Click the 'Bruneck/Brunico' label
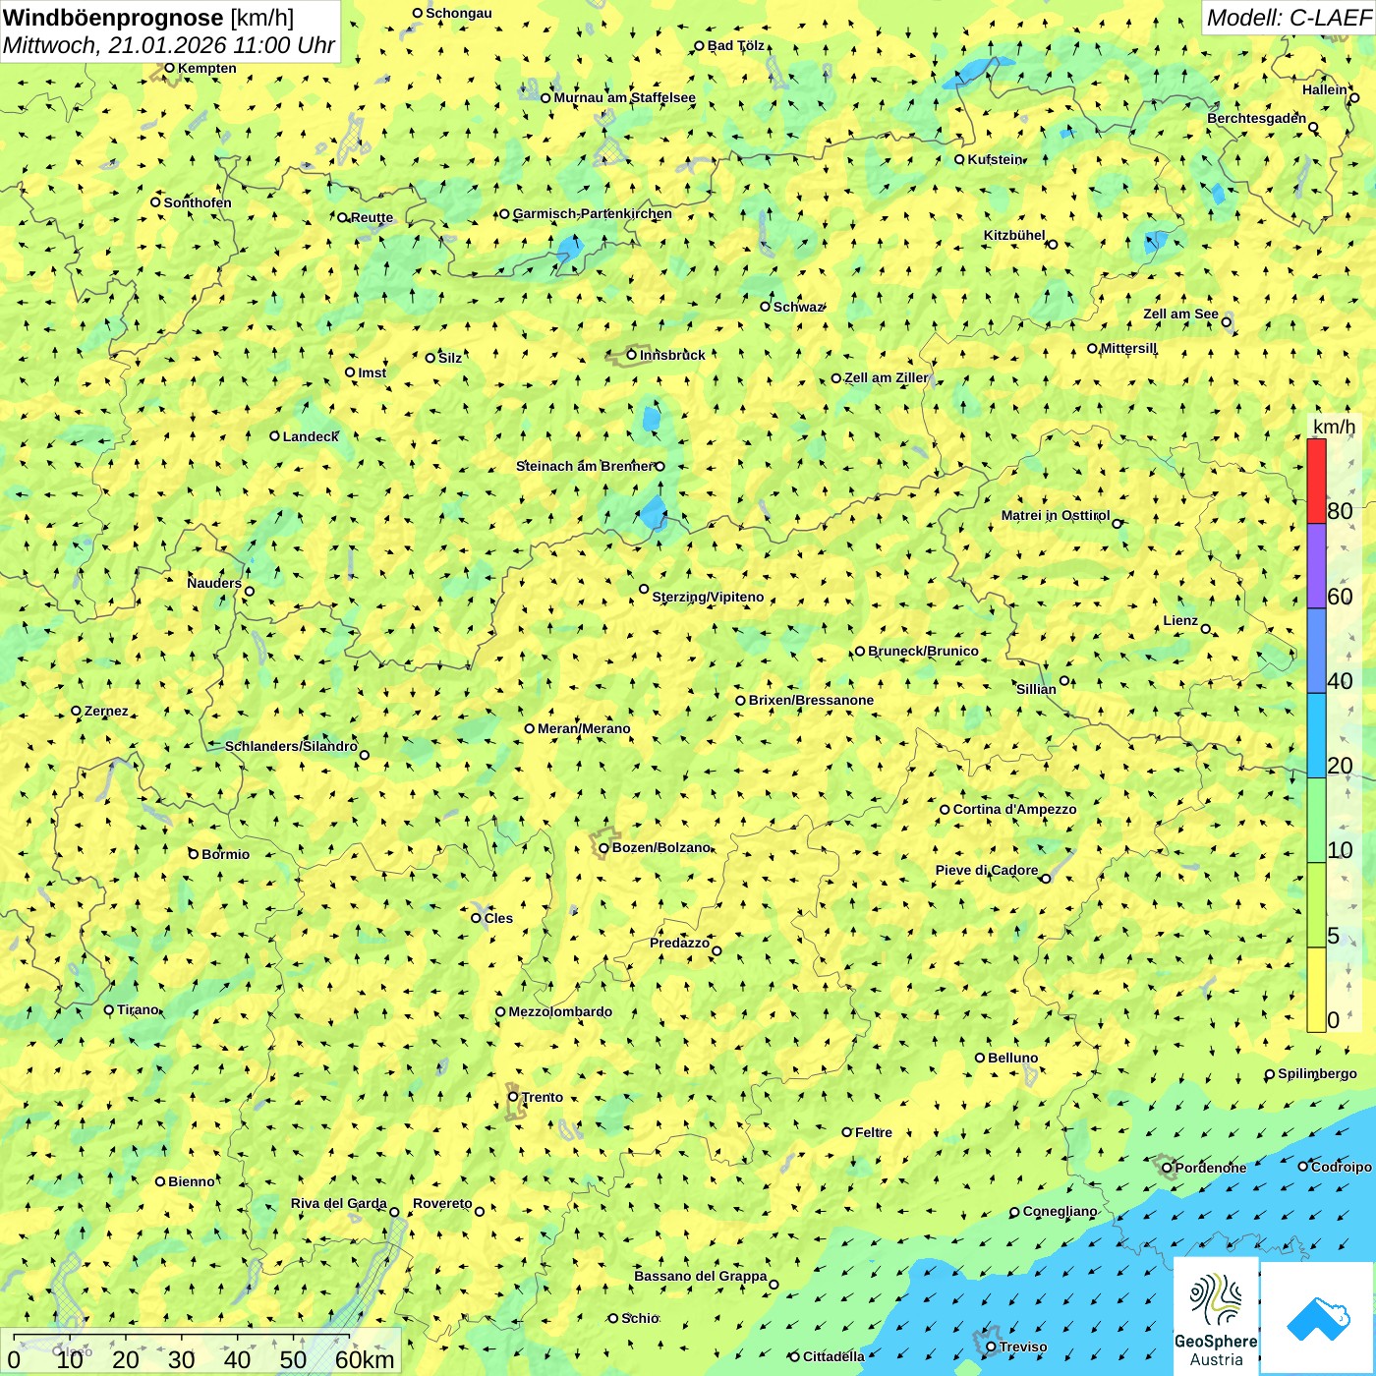Viewport: 1376px width, 1376px height. tap(923, 651)
